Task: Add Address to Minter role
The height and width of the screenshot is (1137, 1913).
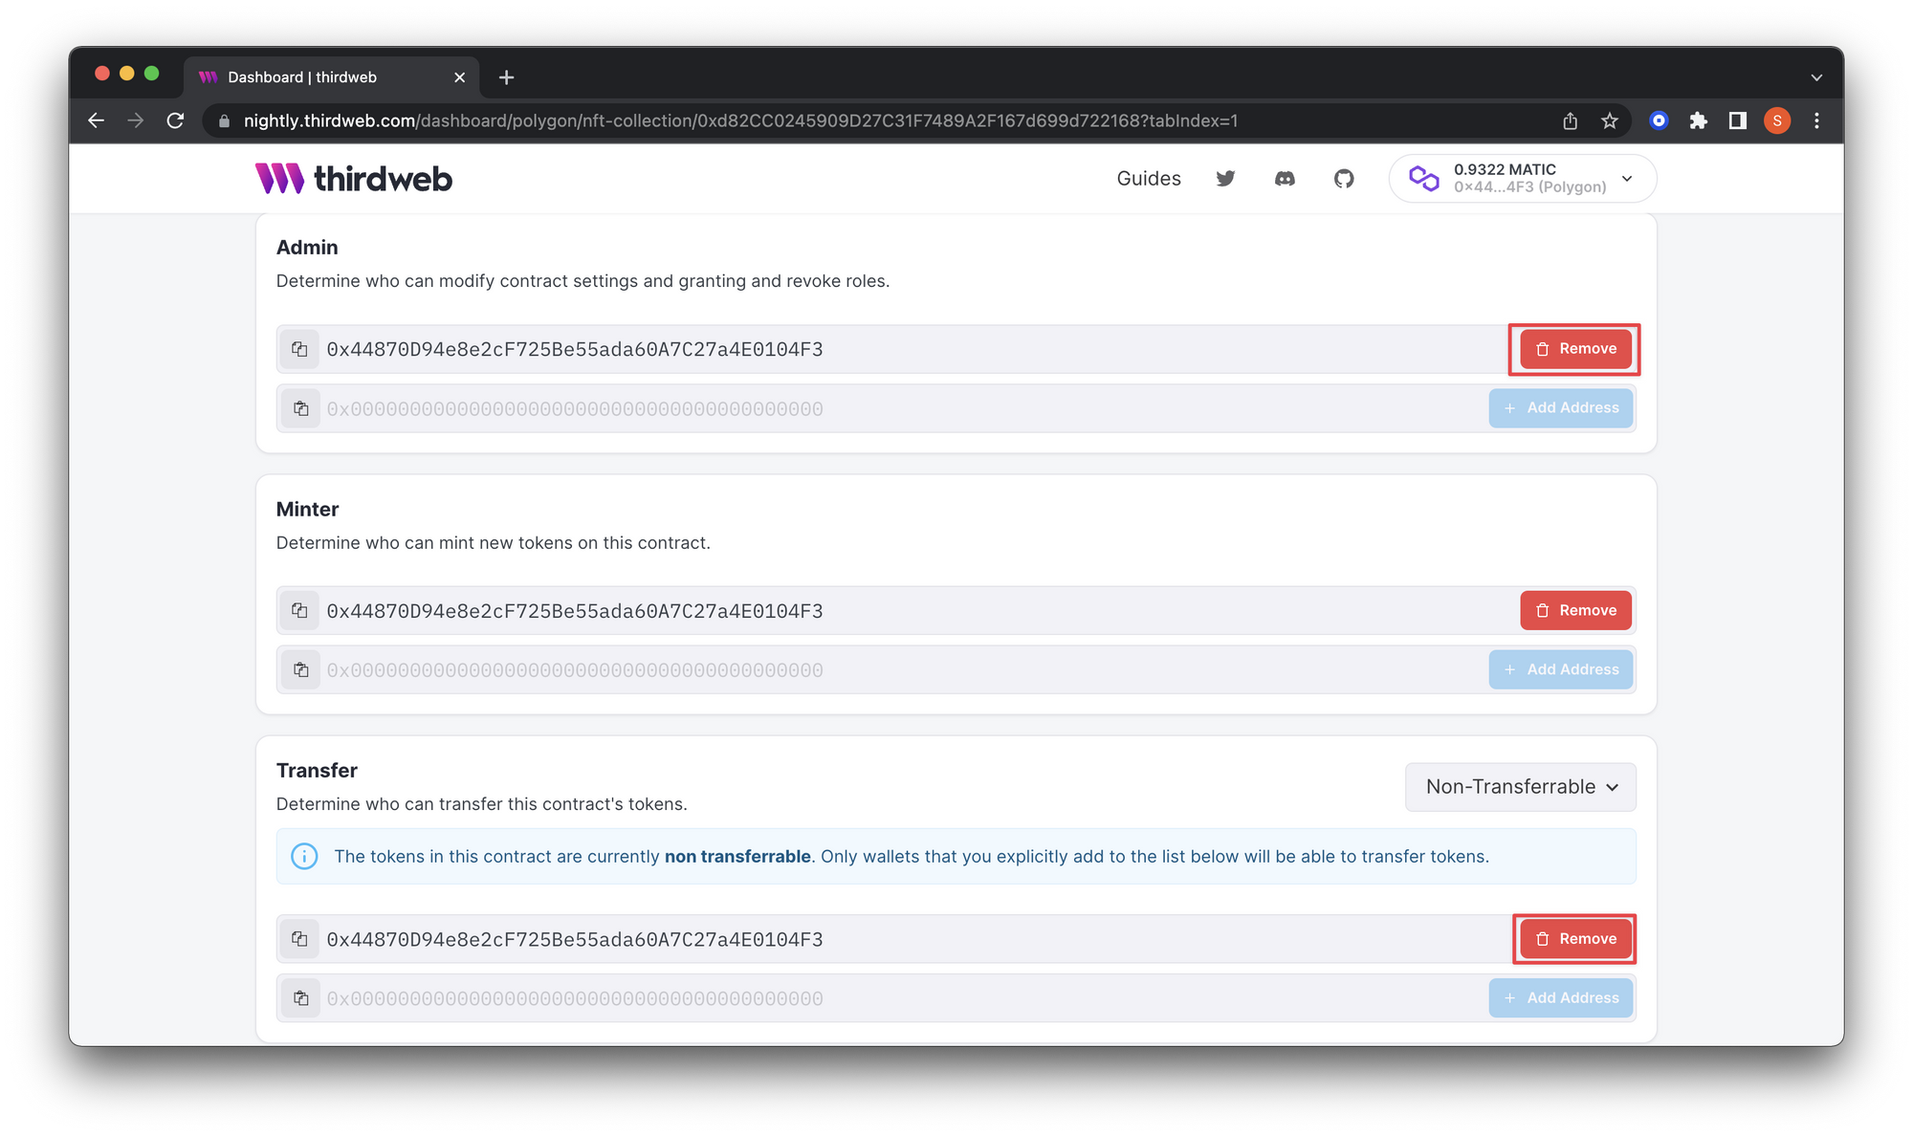Action: pos(1560,669)
